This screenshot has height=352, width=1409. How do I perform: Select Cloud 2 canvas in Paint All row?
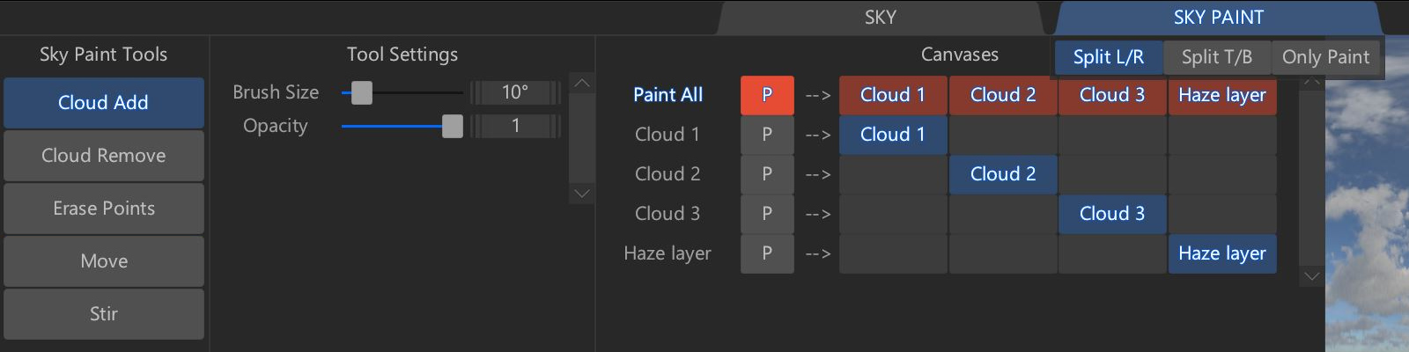pos(1003,95)
